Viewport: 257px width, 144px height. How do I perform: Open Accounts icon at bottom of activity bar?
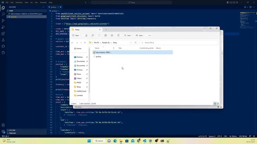3,125
